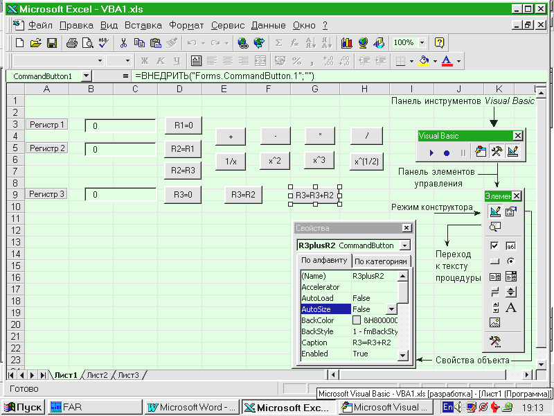Screen dimensions: 554x416
Task: Copy selection with Copy icon
Action: point(140,43)
